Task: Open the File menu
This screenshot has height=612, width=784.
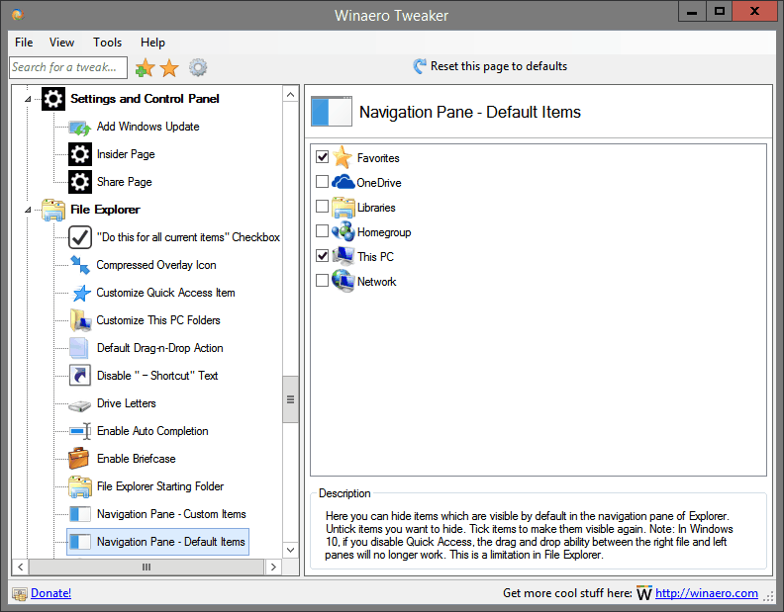Action: coord(24,43)
